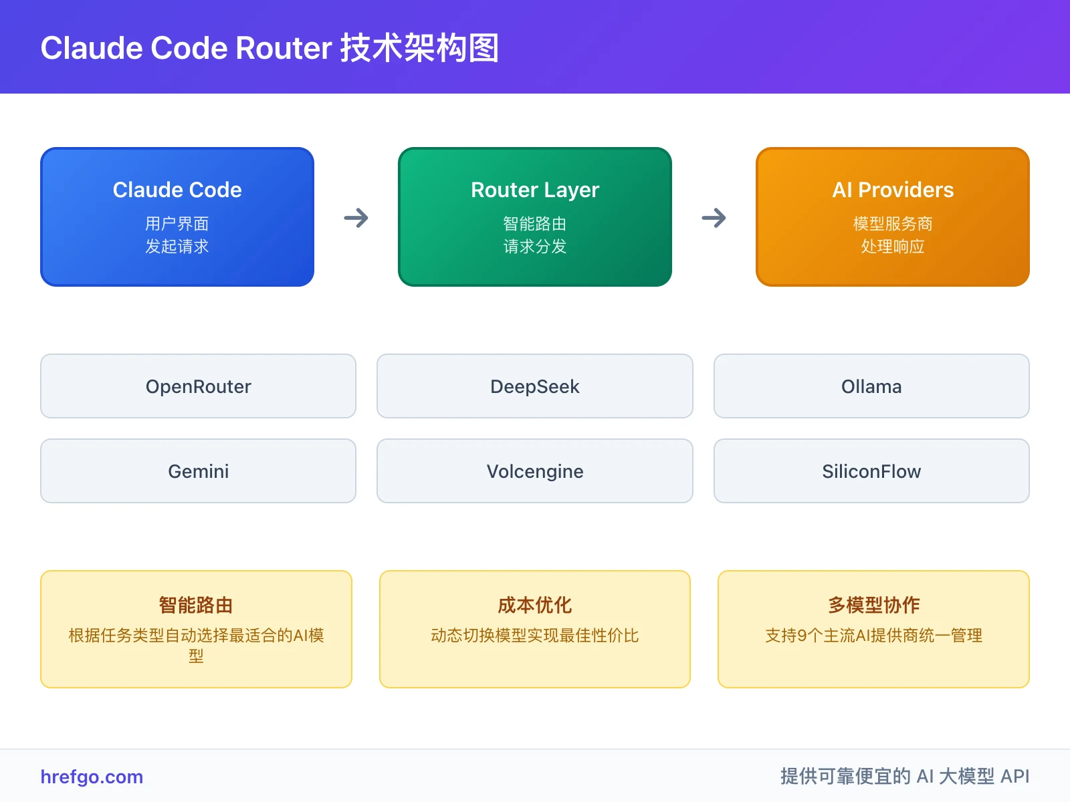Click description 根据任务类型自动选择最适合的AI模型

196,646
